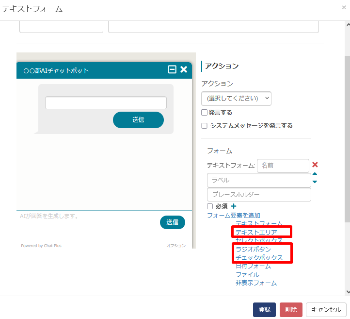Click the red X delete icon beside テキストフォーム
This screenshot has width=350, height=319.
coord(315,165)
